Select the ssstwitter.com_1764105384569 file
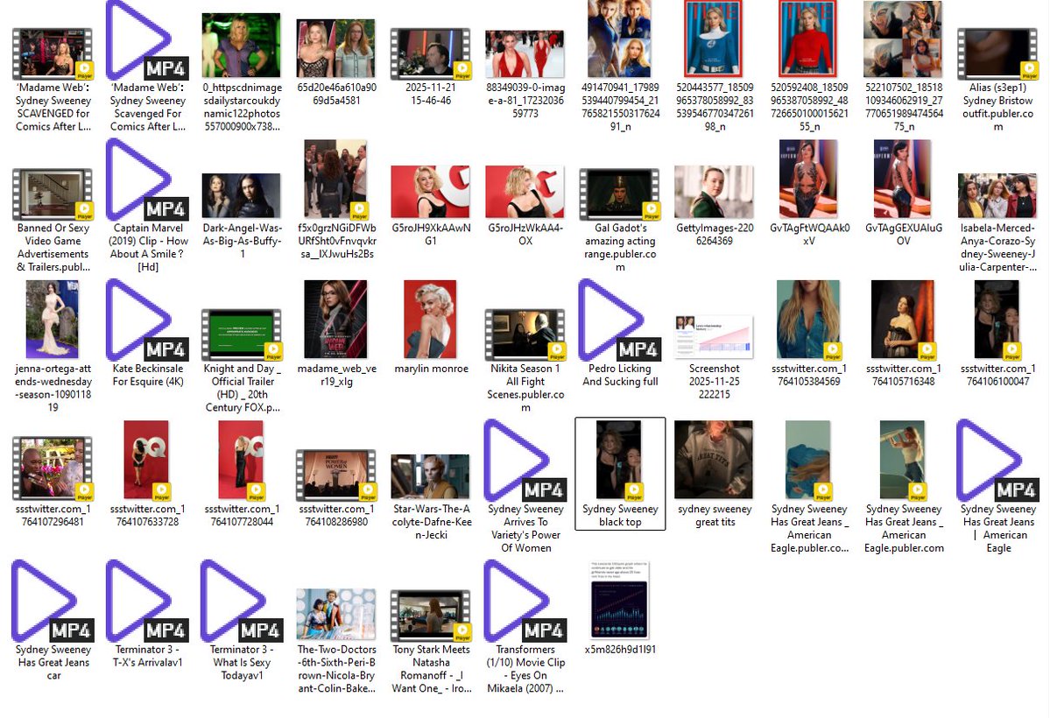1050x718 pixels. tap(808, 320)
